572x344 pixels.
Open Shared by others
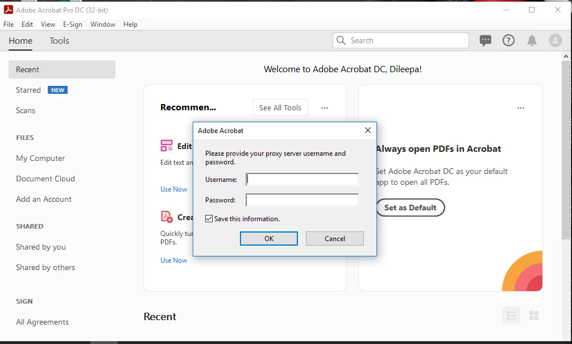click(45, 267)
